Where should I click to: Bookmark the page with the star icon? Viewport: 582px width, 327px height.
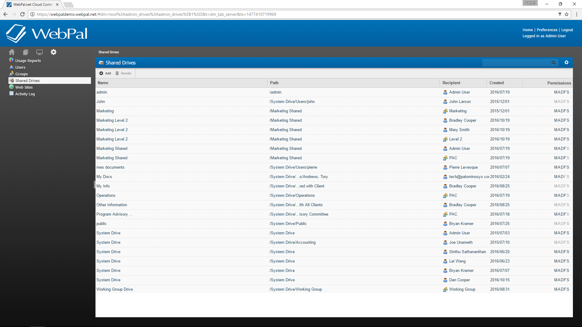(567, 14)
